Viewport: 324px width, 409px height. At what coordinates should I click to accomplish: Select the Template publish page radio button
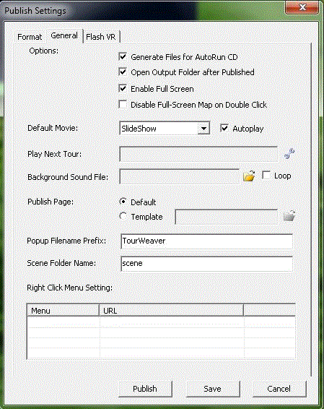(x=123, y=216)
